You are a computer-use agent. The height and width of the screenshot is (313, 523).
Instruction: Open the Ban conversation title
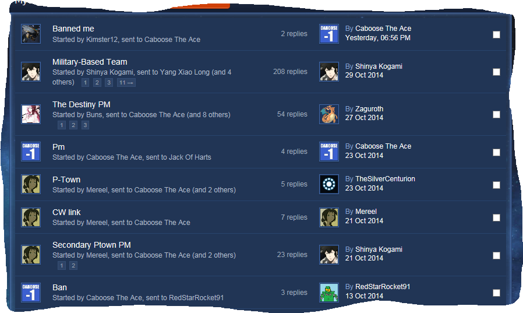59,287
